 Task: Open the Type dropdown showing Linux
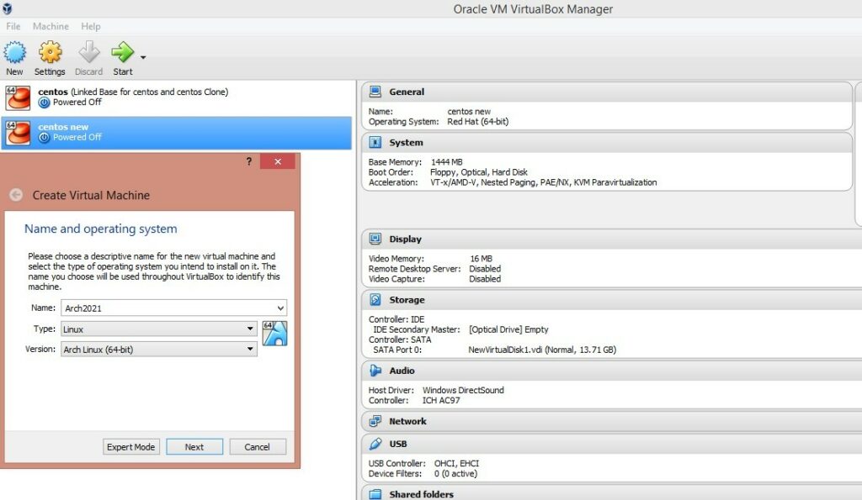coord(159,329)
